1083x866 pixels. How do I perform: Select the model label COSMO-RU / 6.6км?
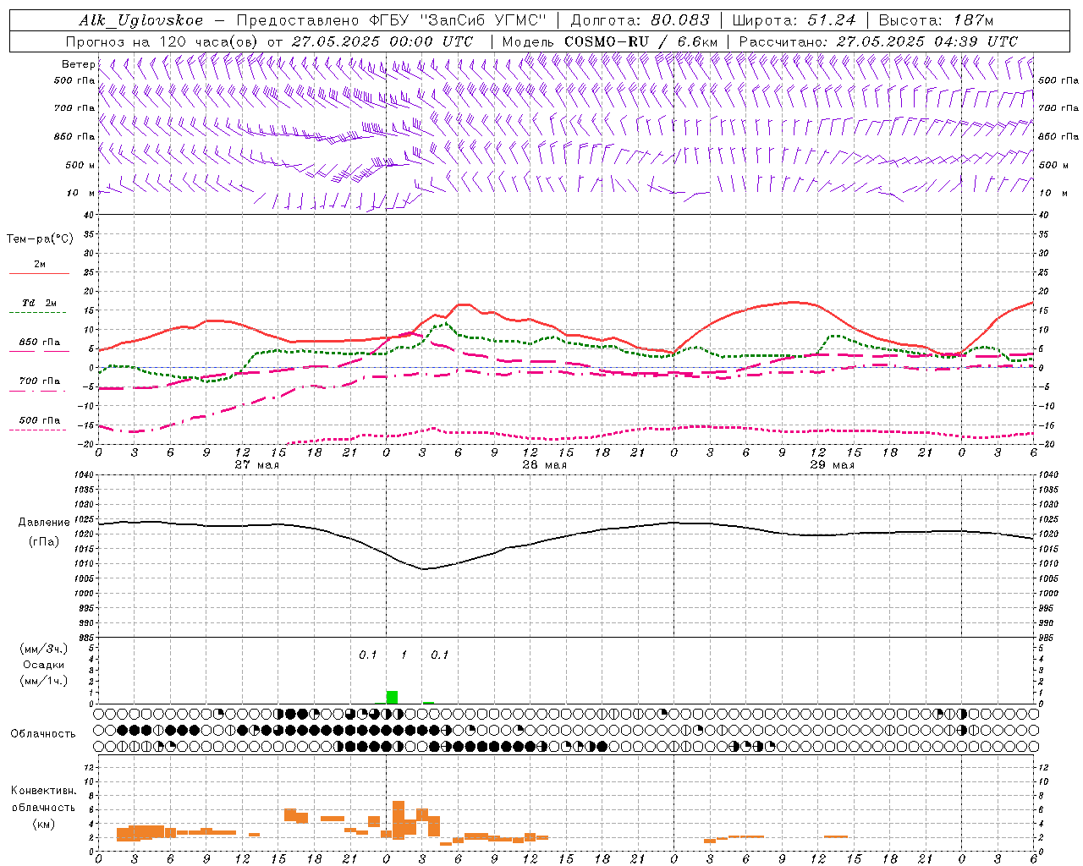click(x=641, y=41)
